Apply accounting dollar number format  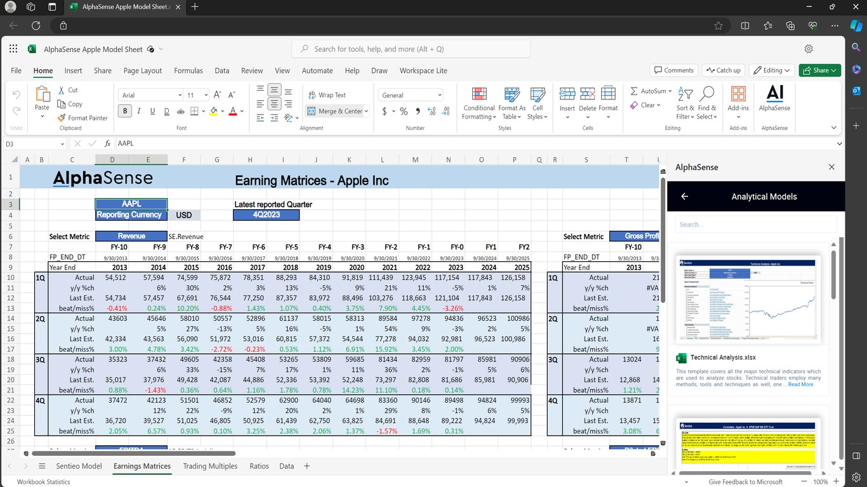pyautogui.click(x=385, y=112)
